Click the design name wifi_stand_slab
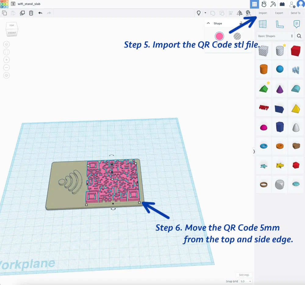This screenshot has height=285, width=305. 29,4
